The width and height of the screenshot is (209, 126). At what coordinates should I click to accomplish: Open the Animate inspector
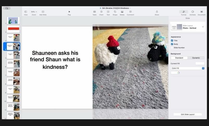click(x=193, y=12)
